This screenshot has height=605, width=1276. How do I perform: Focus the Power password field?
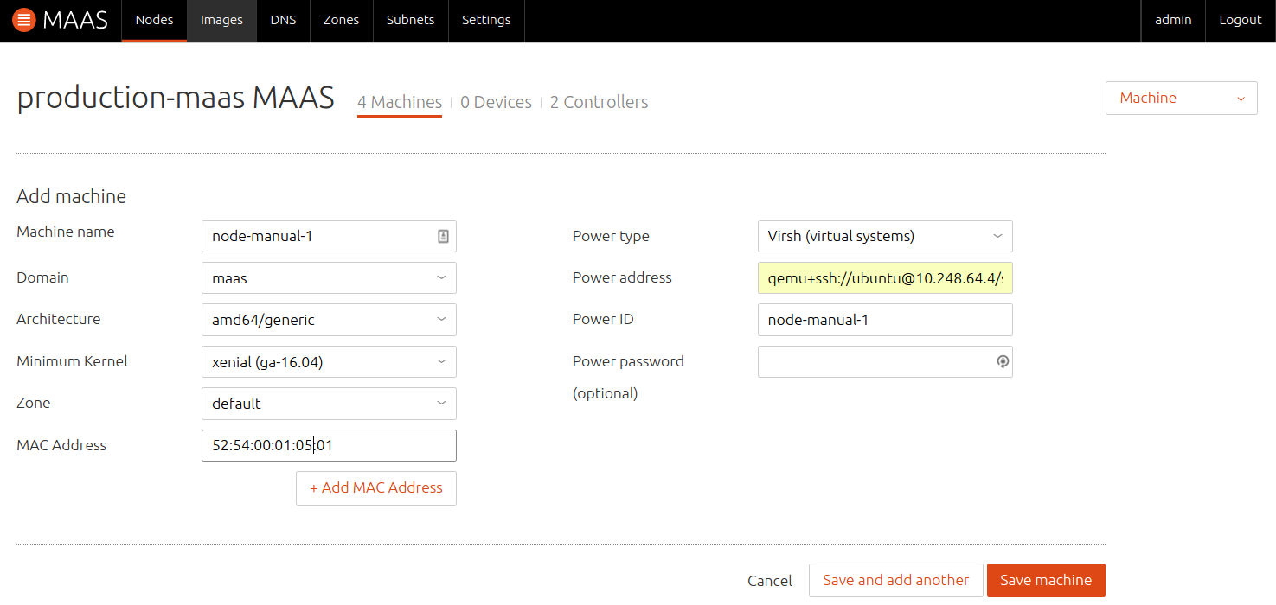(885, 362)
